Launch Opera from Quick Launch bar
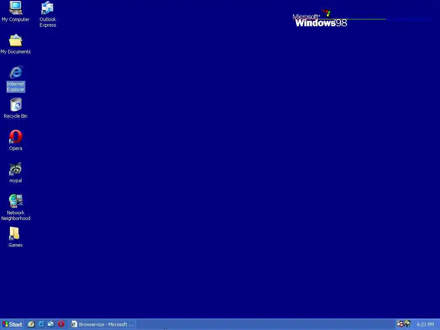The width and height of the screenshot is (440, 330). (x=61, y=324)
